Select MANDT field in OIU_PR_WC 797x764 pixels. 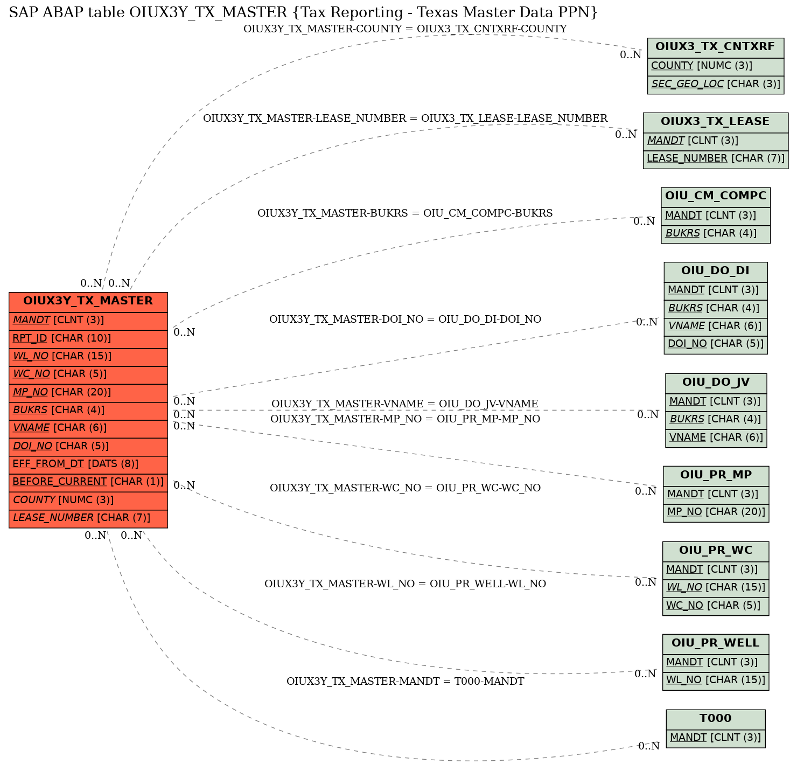click(716, 570)
